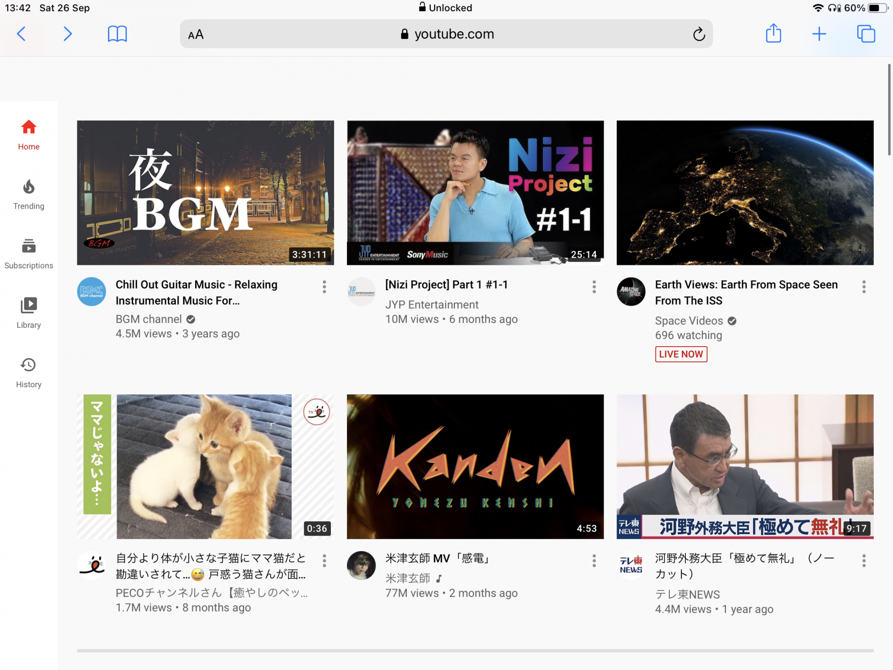The height and width of the screenshot is (670, 893).
Task: Open options menu for the kittens video
Action: pos(325,561)
